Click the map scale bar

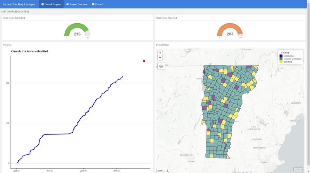[x=160, y=170]
